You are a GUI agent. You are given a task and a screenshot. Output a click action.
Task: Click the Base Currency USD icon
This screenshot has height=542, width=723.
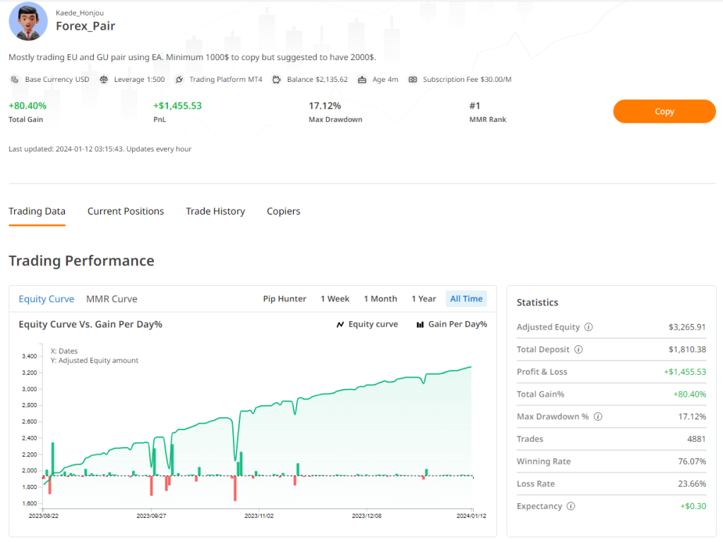tap(14, 80)
